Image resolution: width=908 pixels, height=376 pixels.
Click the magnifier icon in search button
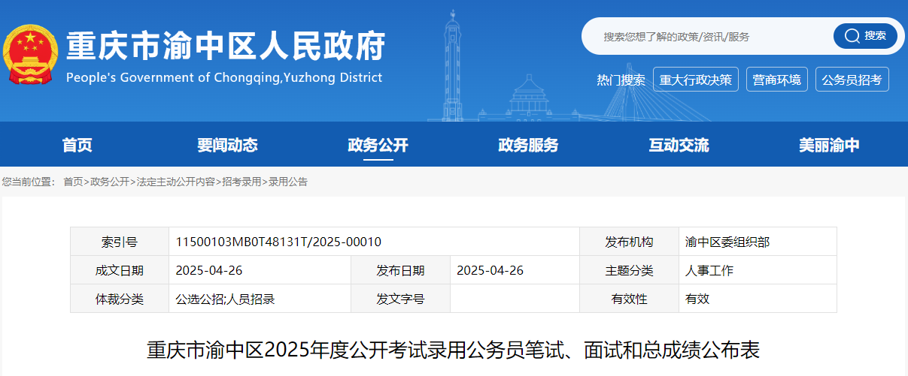click(852, 36)
